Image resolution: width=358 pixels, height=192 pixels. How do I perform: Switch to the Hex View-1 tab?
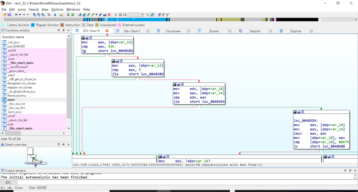point(132,31)
